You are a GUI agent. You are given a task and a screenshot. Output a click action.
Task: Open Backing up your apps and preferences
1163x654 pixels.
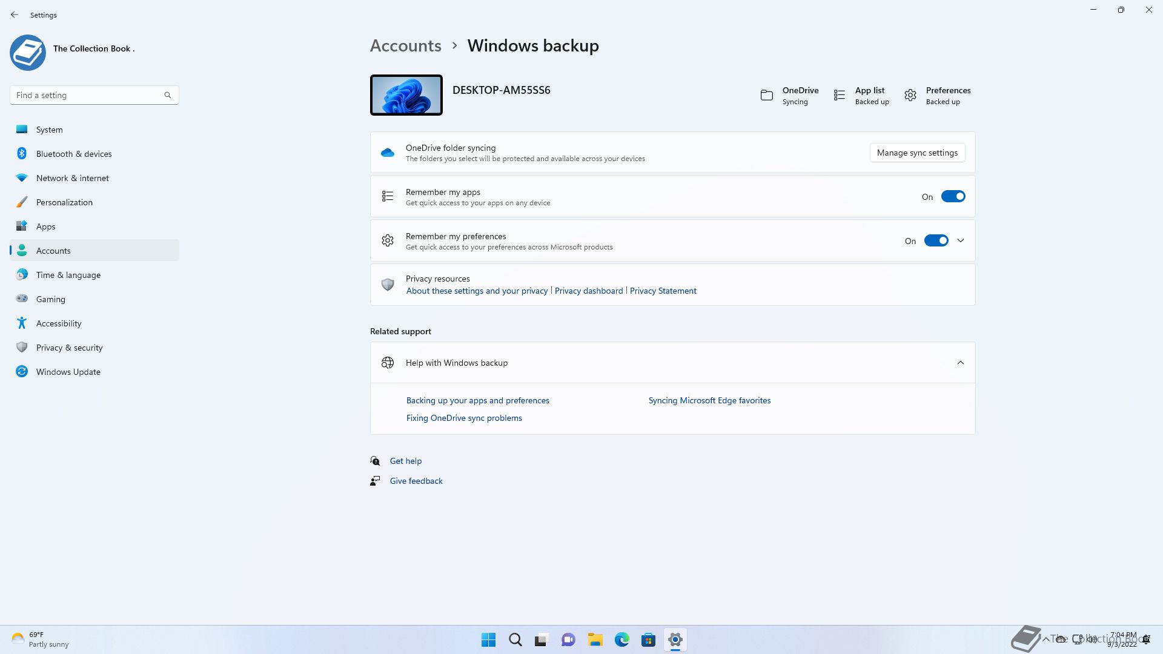[477, 400]
